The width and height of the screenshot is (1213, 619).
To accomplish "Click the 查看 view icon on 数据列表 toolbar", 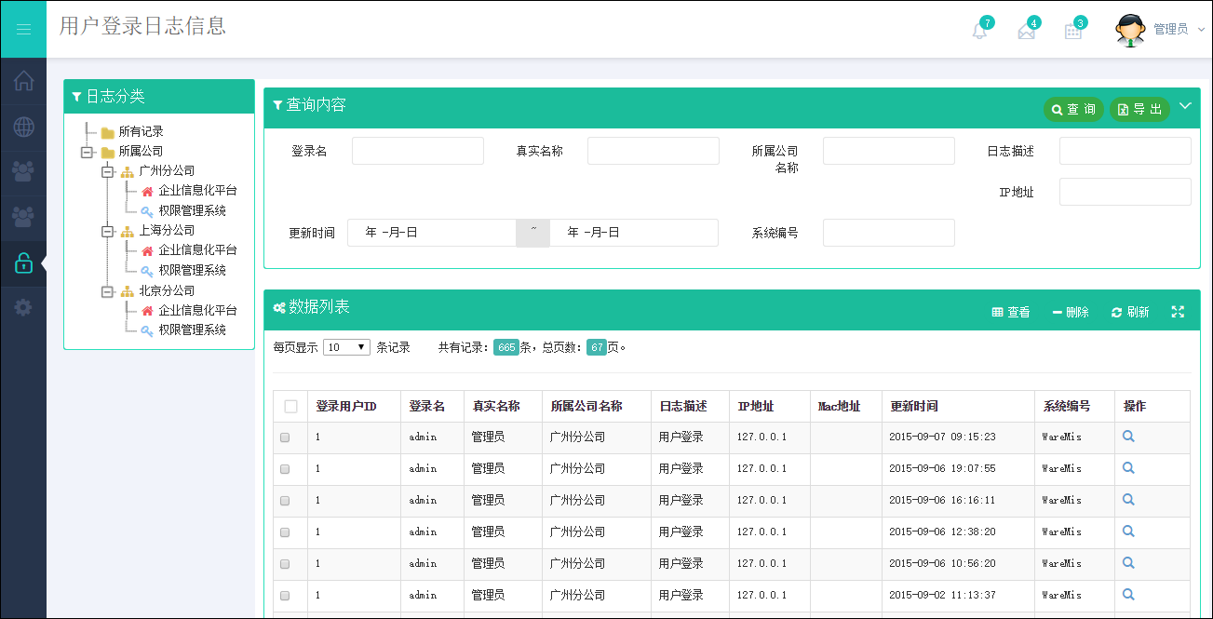I will (x=1011, y=312).
